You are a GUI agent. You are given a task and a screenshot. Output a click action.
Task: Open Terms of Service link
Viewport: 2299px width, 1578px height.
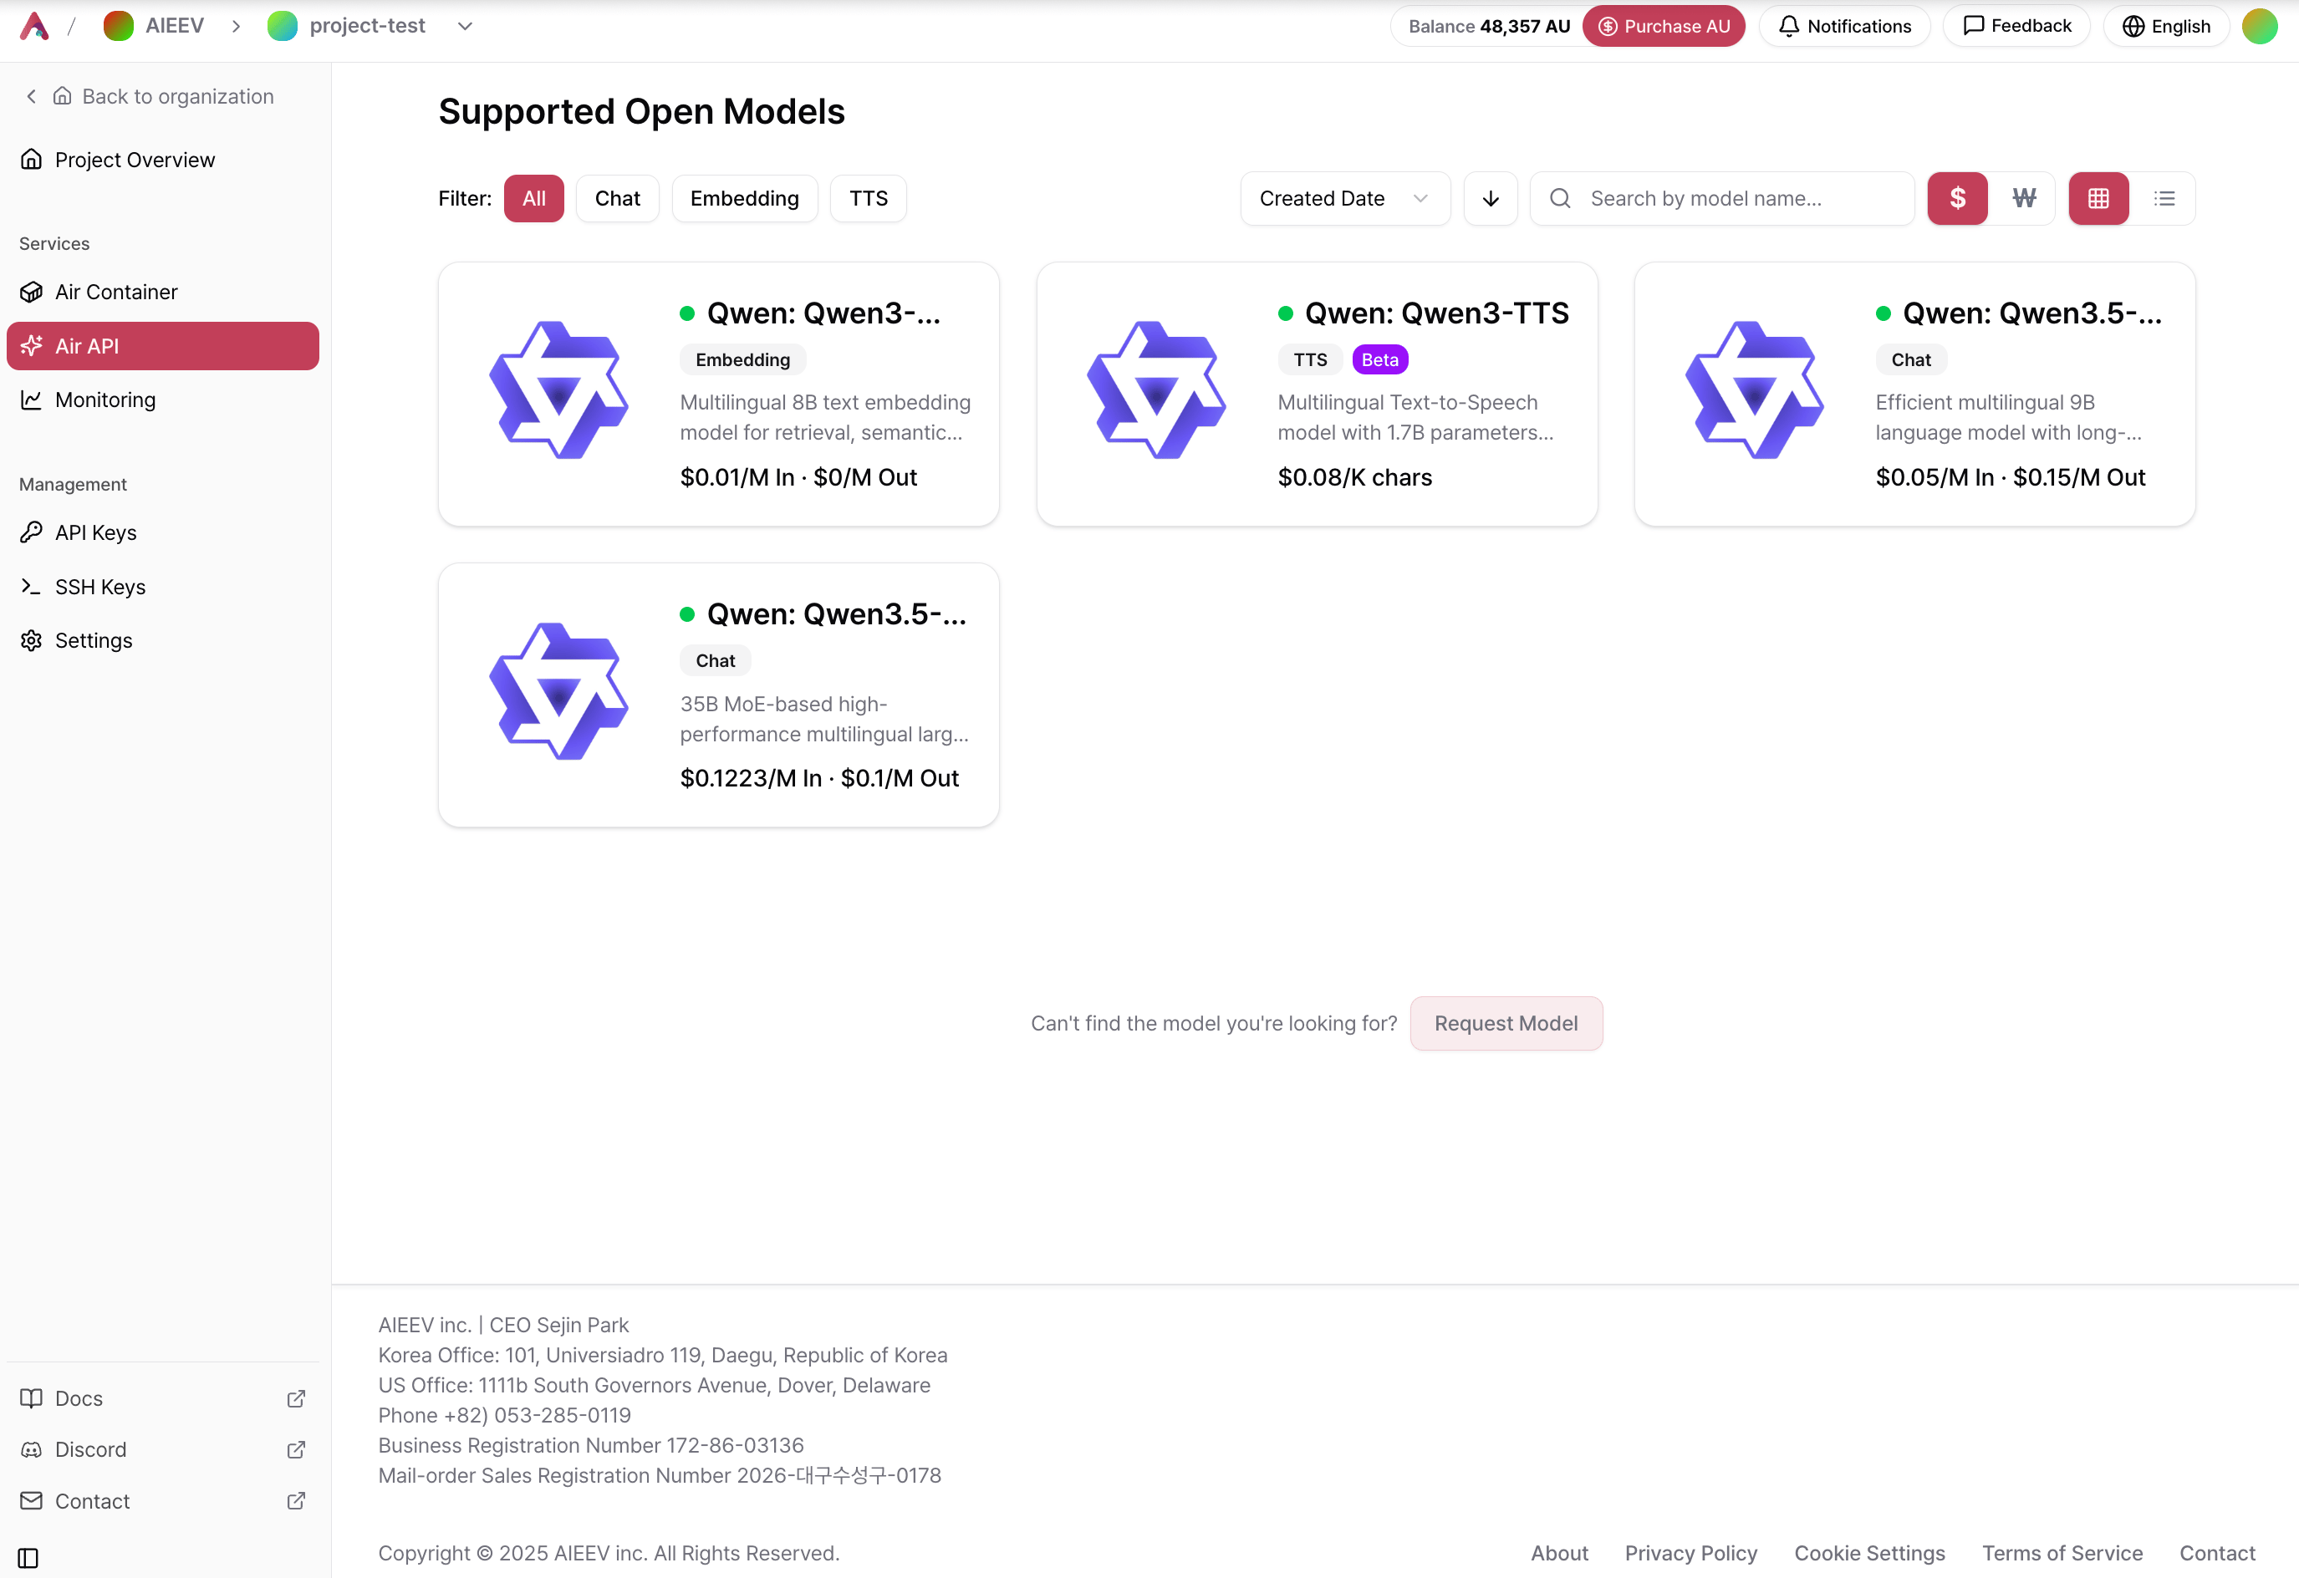point(2062,1553)
